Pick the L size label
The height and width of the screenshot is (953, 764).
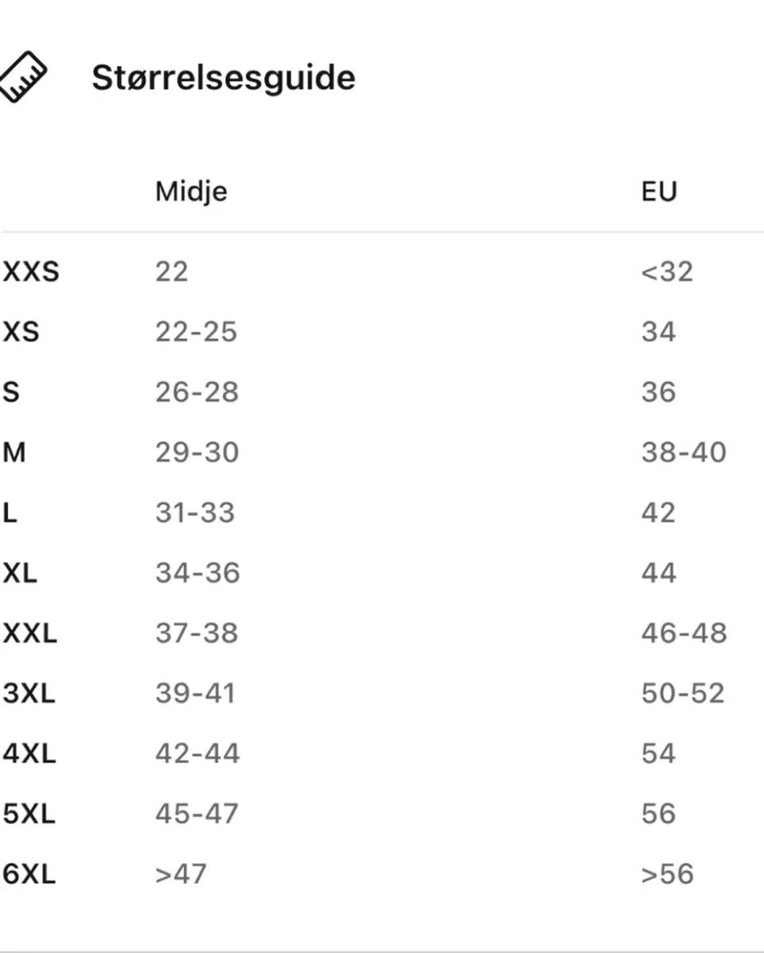click(10, 513)
